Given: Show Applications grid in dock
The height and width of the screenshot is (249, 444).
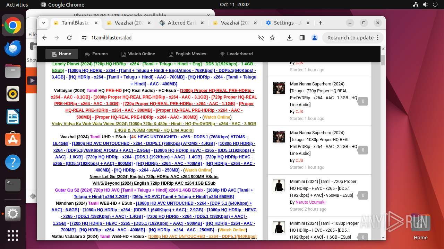Looking at the screenshot, I should 13,236.
